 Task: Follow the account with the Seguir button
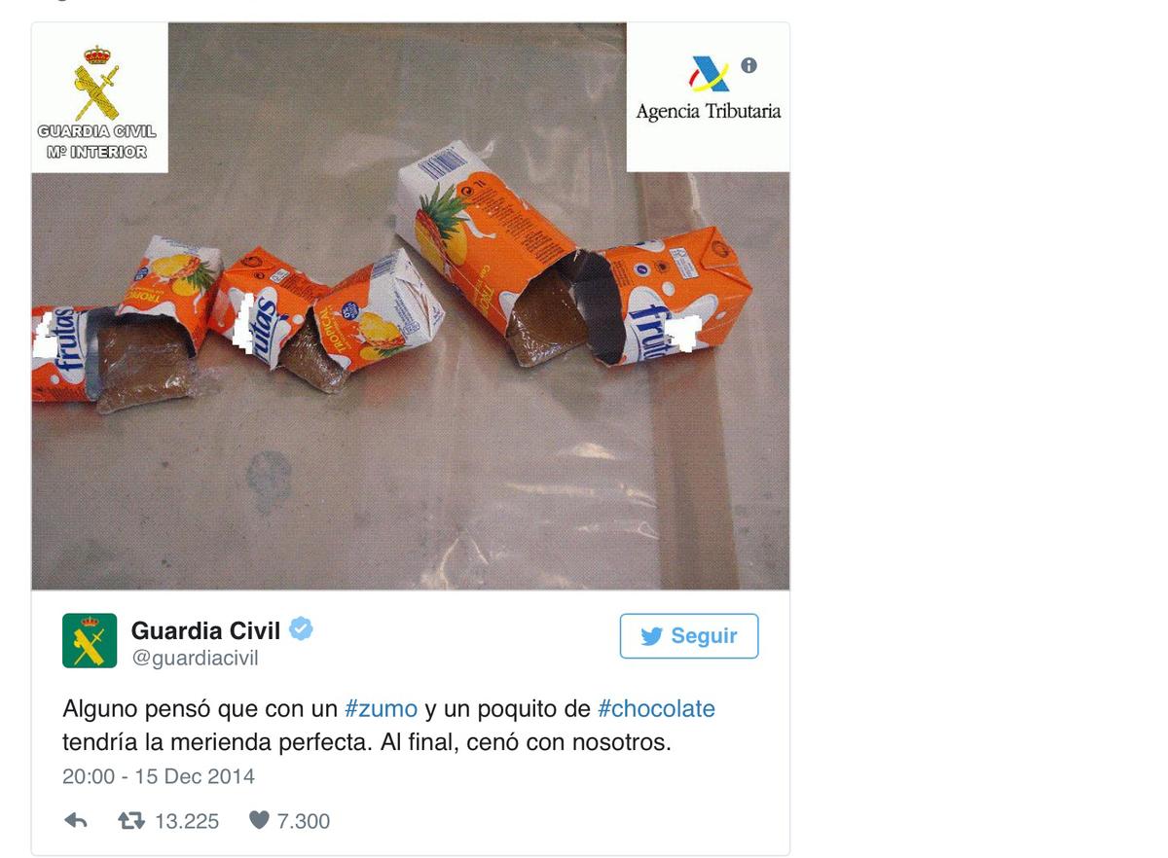[x=689, y=636]
